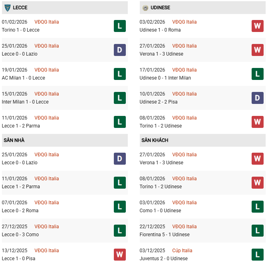The image size is (266, 263).
Task: Select the SÂN NHÀ section header
Action: 14,140
